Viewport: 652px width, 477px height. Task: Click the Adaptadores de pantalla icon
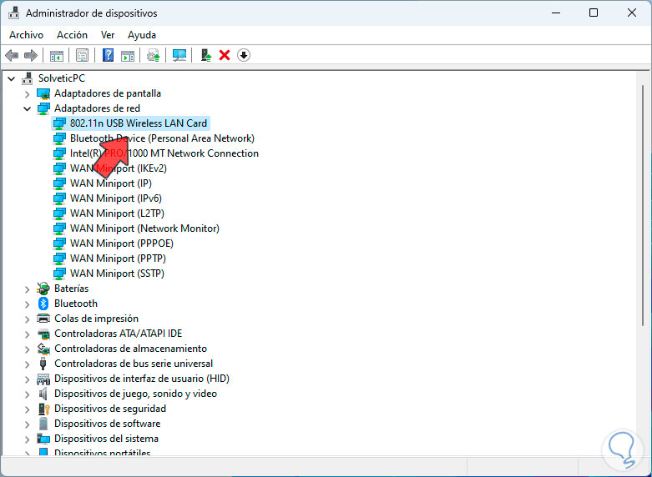(x=43, y=93)
